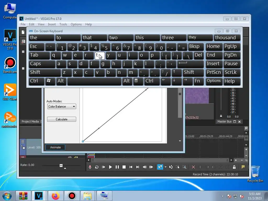Select the Selection Edit tool
268x201 pixels.
pos(178,167)
